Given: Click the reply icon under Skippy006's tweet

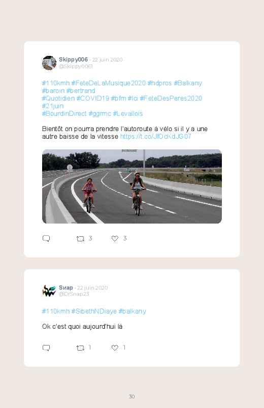Looking at the screenshot, I should pyautogui.click(x=46, y=238).
